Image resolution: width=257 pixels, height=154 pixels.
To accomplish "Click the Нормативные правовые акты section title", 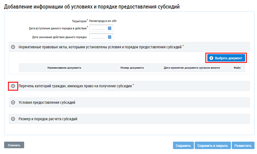I will [100, 47].
